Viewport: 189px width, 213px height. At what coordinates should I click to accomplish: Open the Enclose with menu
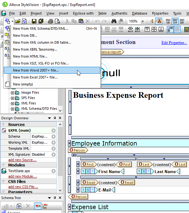pos(83,13)
